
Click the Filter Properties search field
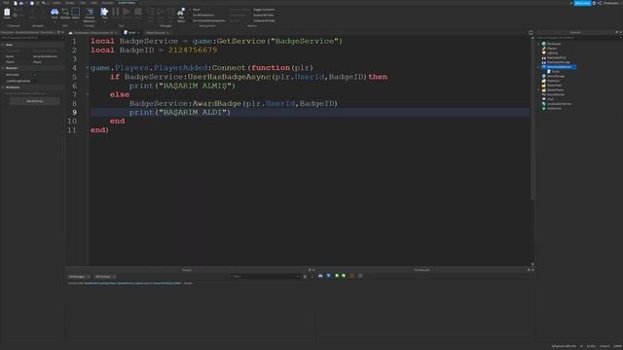(x=32, y=38)
